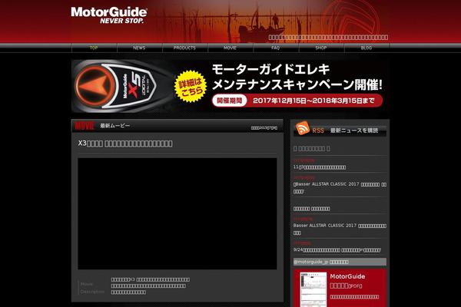Open the MotorGuide PDF document thumbnail
This screenshot has width=461, height=307.
tap(313, 289)
